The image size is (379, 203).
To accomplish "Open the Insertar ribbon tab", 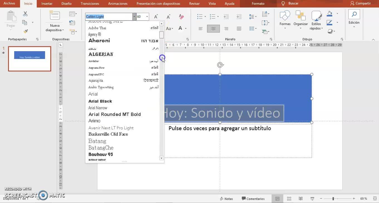I will pos(47,4).
